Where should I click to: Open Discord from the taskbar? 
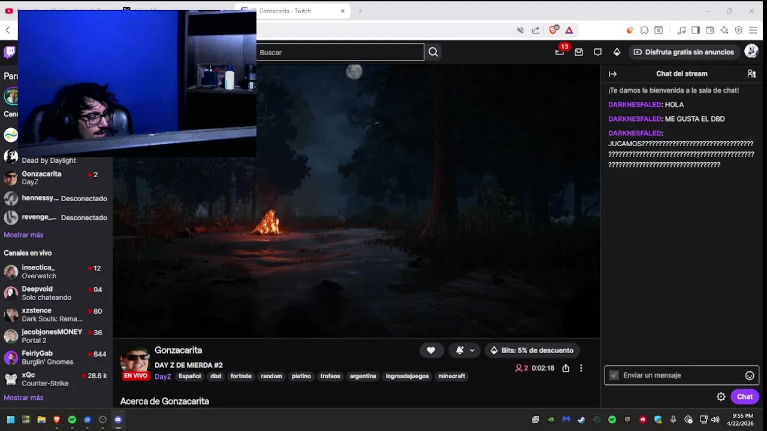click(x=118, y=420)
